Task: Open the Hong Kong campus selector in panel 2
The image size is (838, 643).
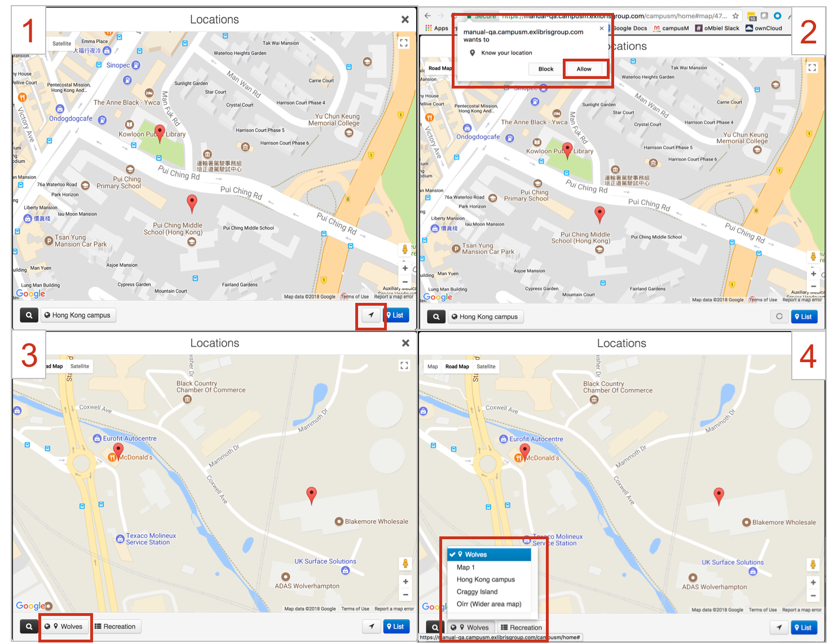Action: click(x=485, y=316)
